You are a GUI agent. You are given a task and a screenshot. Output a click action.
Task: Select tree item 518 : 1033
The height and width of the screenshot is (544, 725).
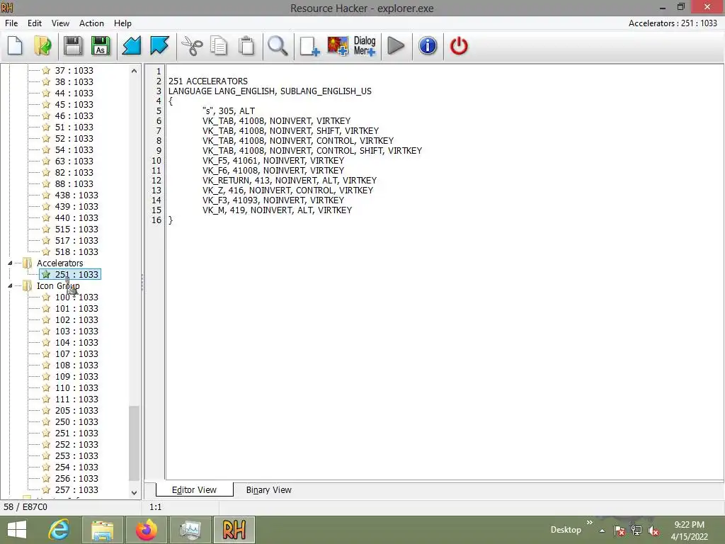click(x=76, y=252)
